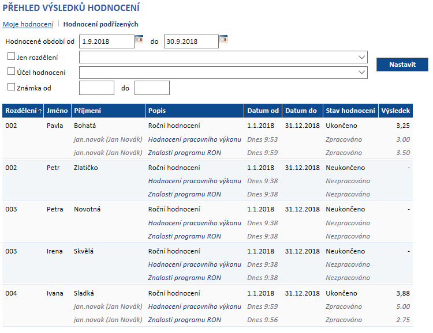
Task: Click surname Skvělá in the table
Action: (x=83, y=251)
